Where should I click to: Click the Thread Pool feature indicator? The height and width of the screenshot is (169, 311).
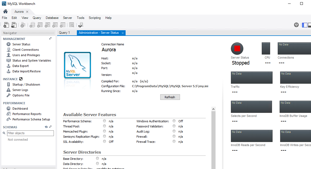pos(104,126)
